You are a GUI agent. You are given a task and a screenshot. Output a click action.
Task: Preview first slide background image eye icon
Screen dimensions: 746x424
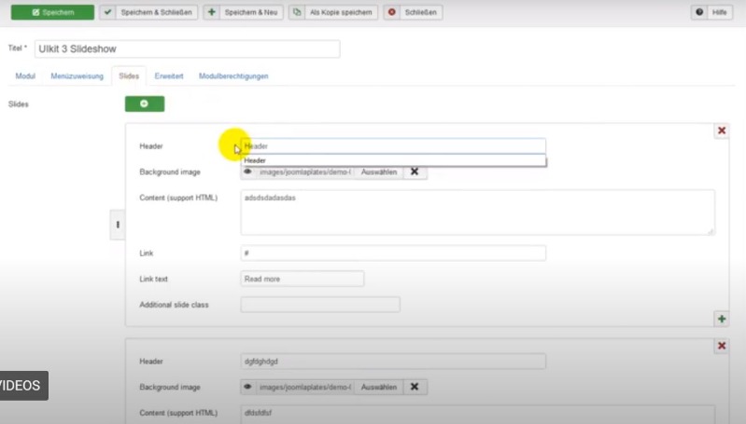(247, 172)
